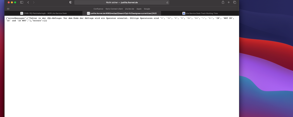The image size is (293, 117).
Task: Close the Safari window
Action: 9,2
